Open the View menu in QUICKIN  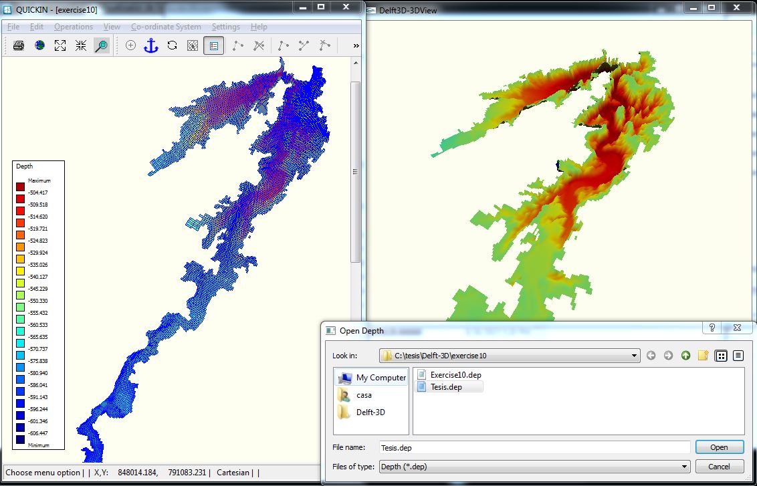[112, 27]
